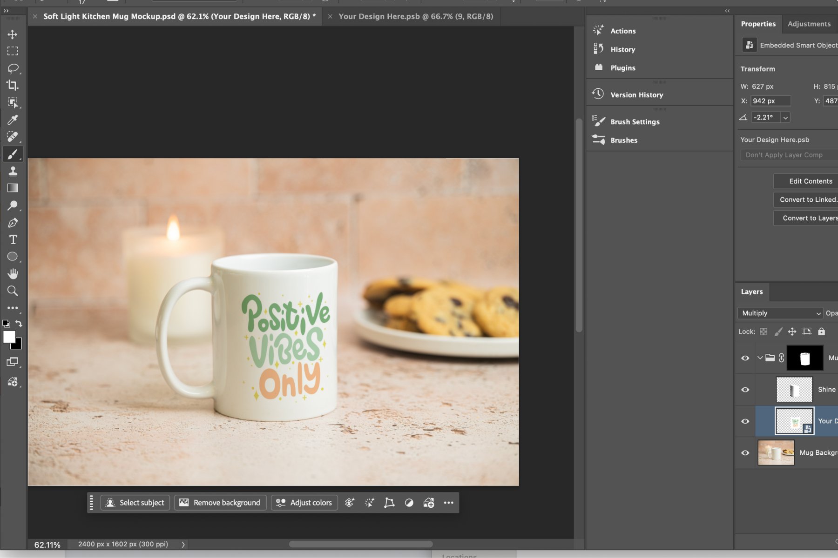Open the Brush Settings panel
The image size is (838, 558).
pos(635,122)
